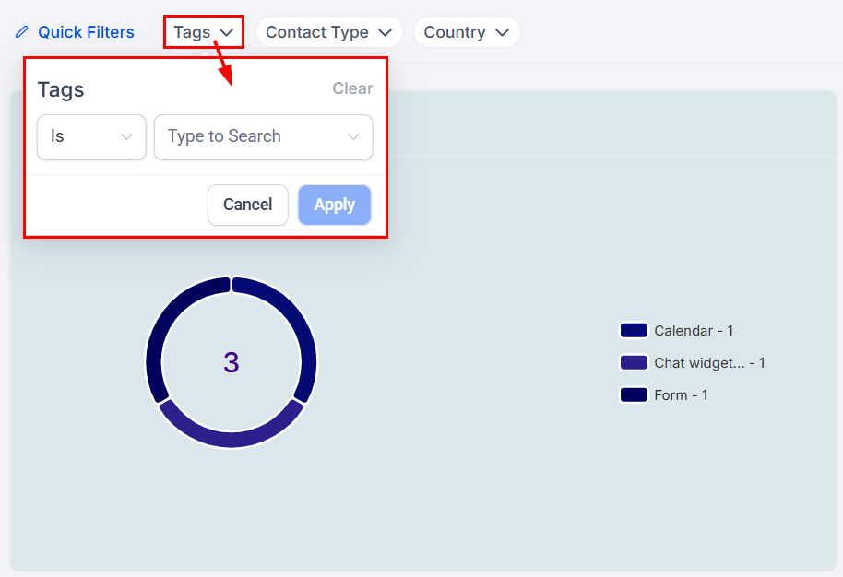Expand the Contact Type filter
The width and height of the screenshot is (843, 577).
pyautogui.click(x=329, y=32)
